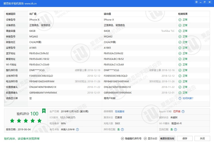Click the 保存 button

185,138
